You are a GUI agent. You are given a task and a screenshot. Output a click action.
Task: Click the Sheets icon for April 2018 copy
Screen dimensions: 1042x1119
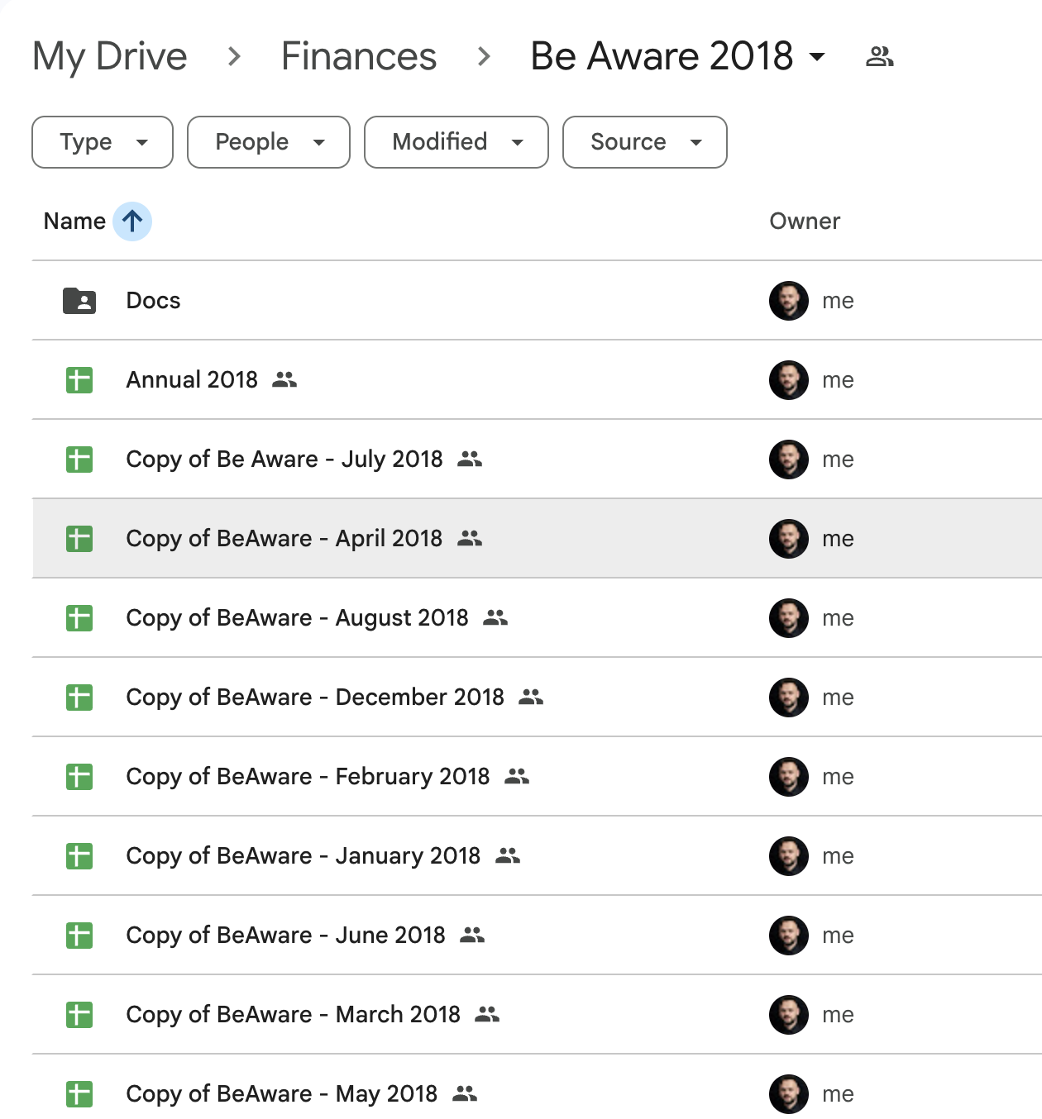79,539
